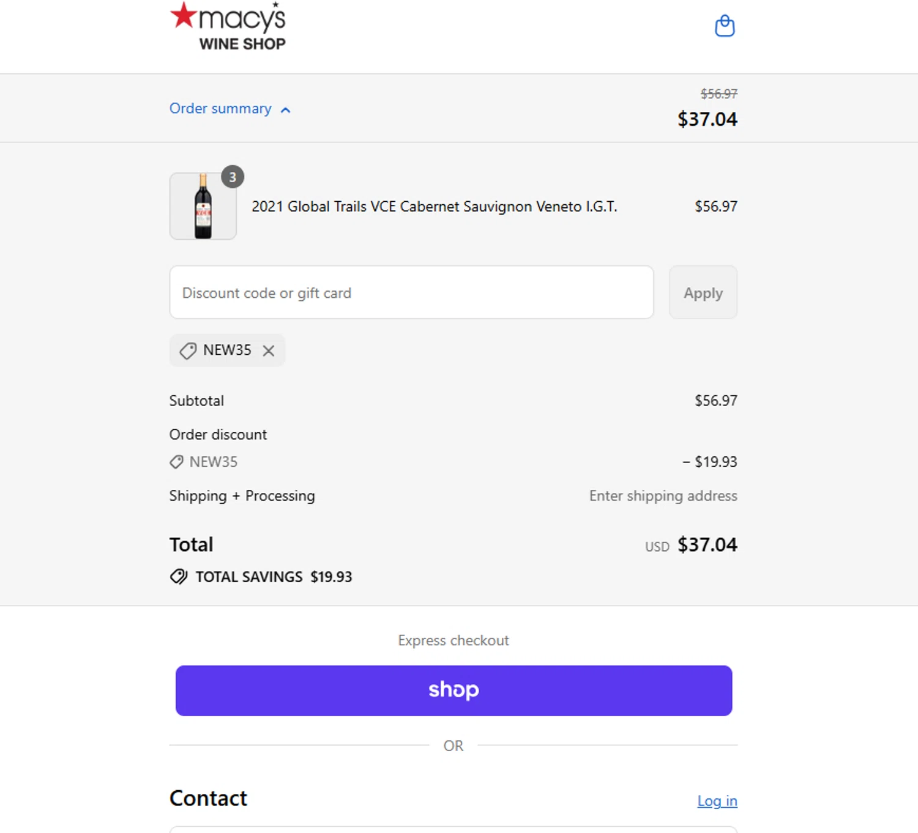This screenshot has width=918, height=833.
Task: Click the Express checkout label
Action: pos(453,640)
